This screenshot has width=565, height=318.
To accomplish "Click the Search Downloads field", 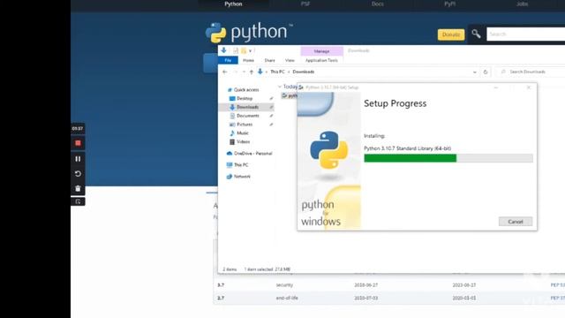I will pyautogui.click(x=530, y=72).
